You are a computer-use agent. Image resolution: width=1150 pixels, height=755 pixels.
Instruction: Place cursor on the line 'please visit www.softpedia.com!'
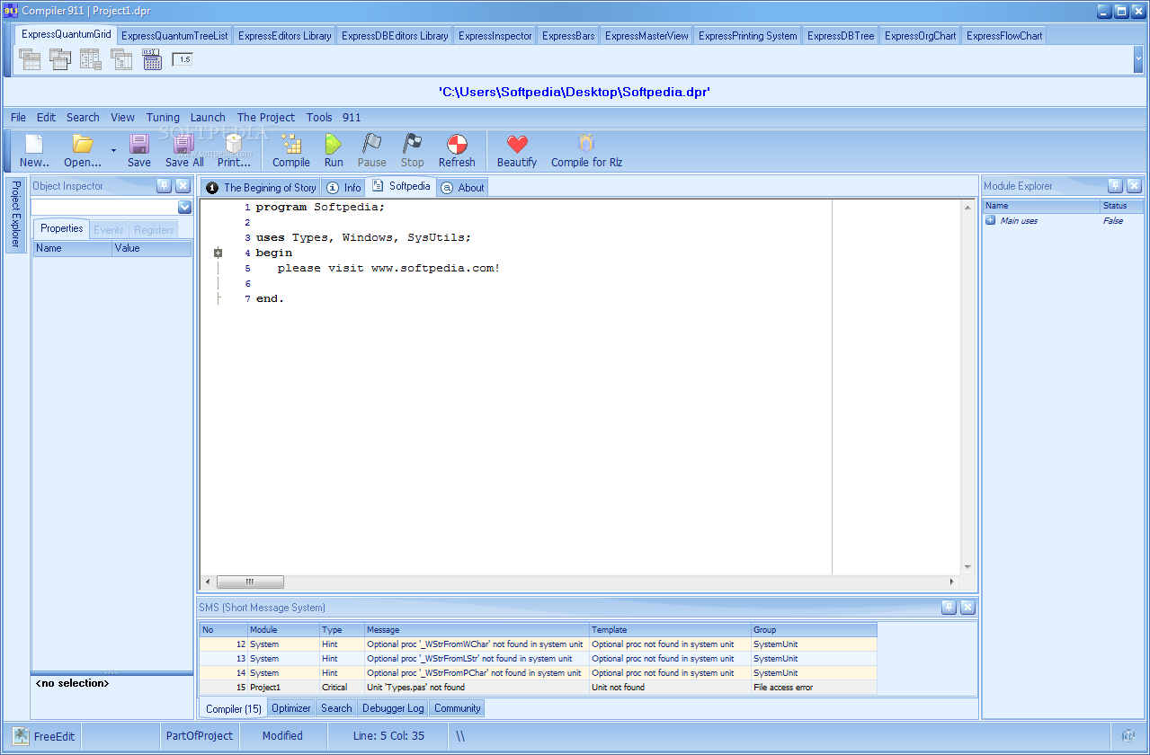[x=388, y=268]
